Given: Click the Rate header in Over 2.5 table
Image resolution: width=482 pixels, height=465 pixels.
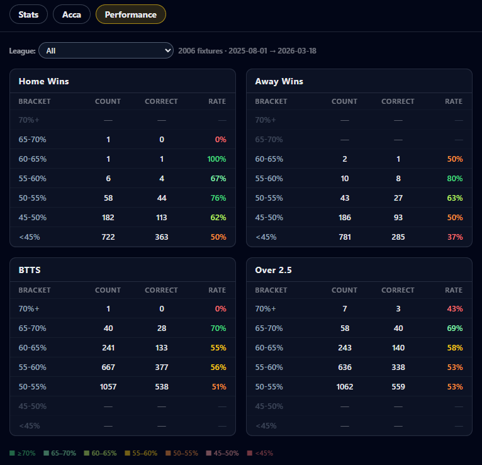Looking at the screenshot, I should pyautogui.click(x=453, y=290).
